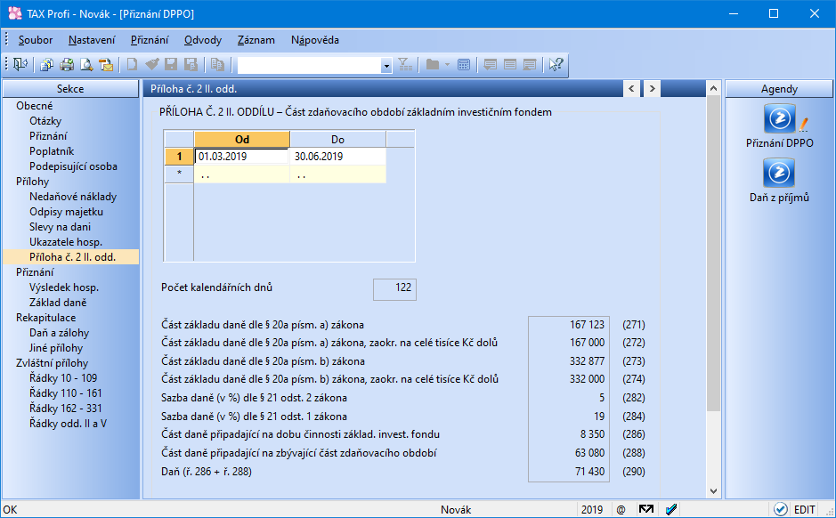Screen dimensions: 836x518
Task: Click the duplicate pages toolbar icon
Action: [x=217, y=65]
